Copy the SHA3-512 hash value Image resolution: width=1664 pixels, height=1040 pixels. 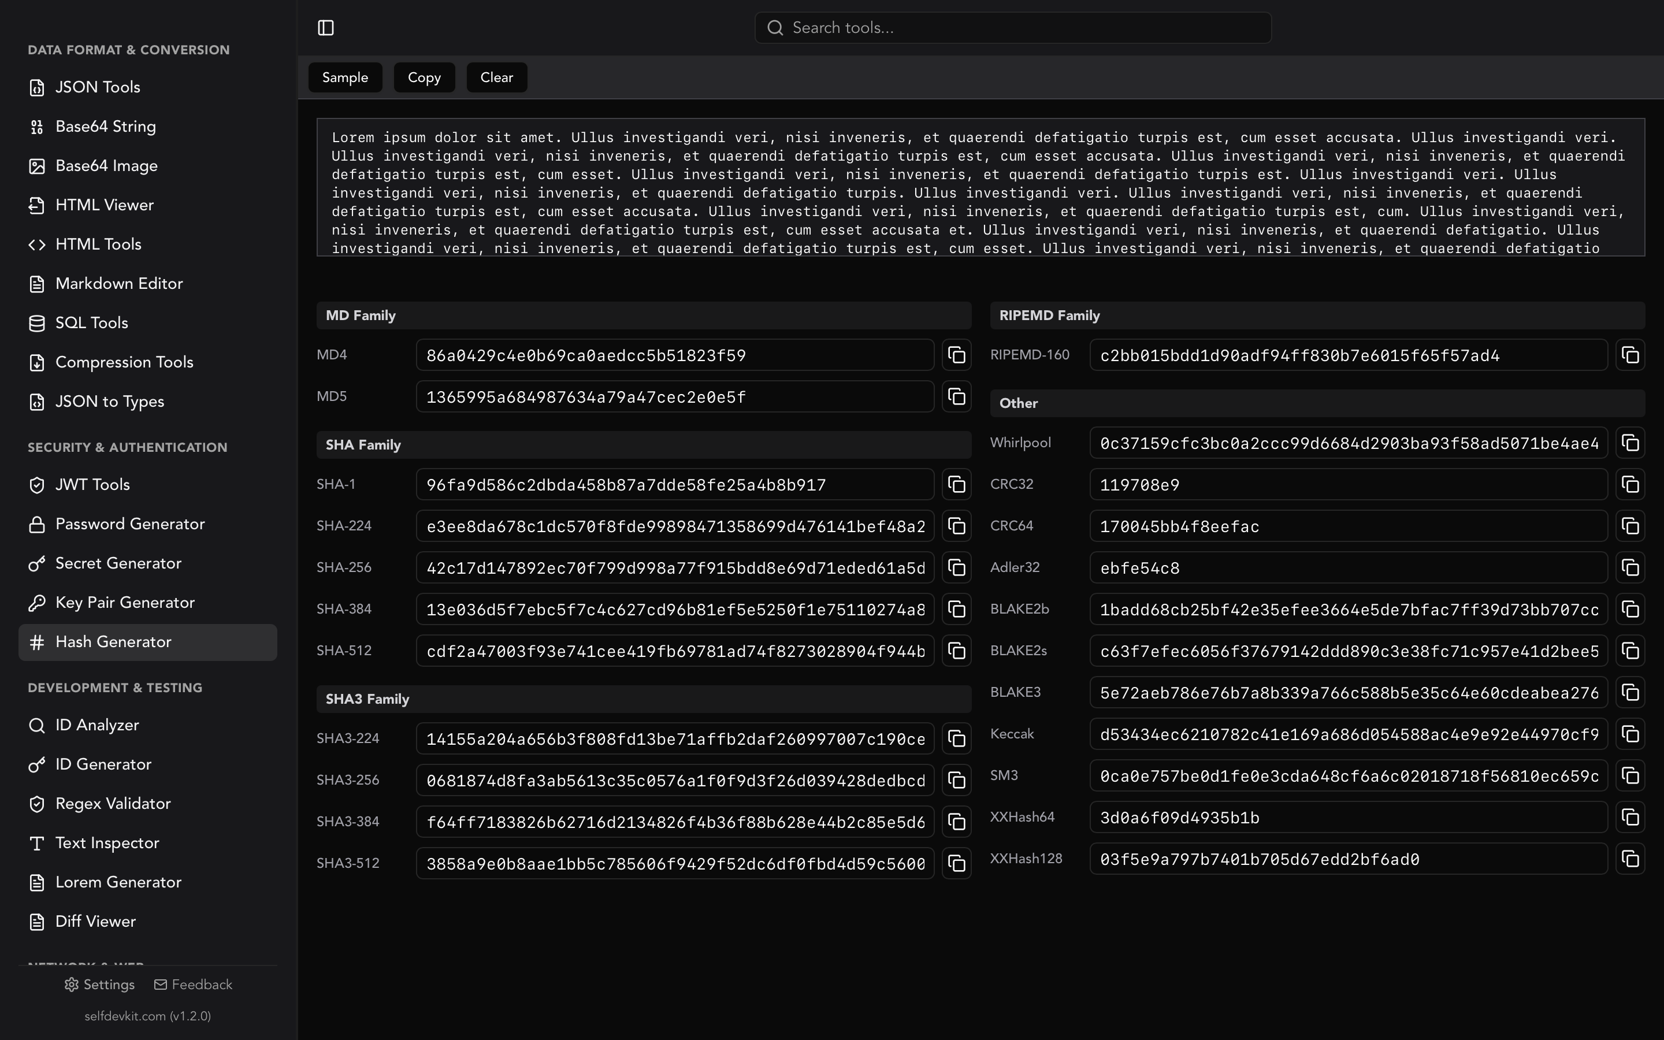click(x=956, y=863)
